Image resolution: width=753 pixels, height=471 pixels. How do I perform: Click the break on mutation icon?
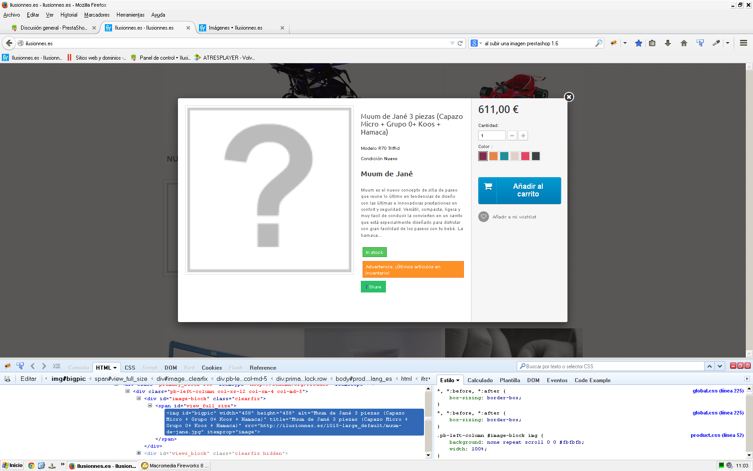(x=8, y=379)
